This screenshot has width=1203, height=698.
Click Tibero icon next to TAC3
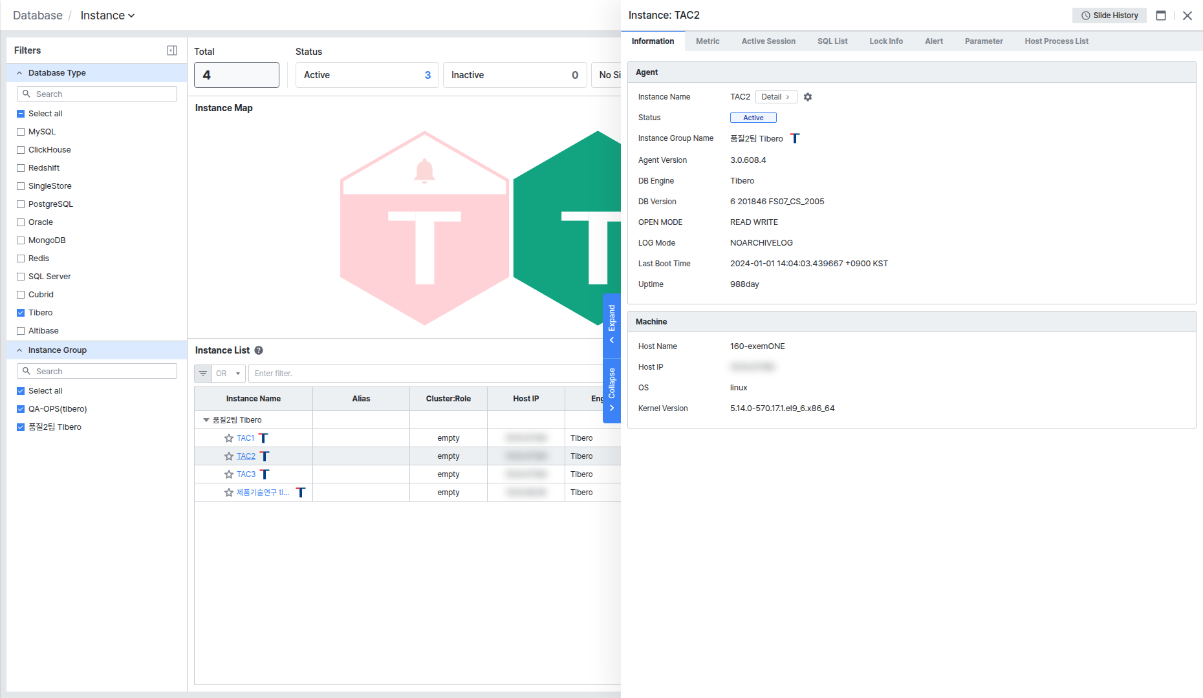[x=265, y=474]
